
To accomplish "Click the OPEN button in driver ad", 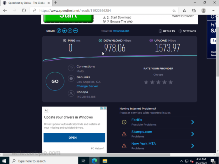I will tap(74, 138).
